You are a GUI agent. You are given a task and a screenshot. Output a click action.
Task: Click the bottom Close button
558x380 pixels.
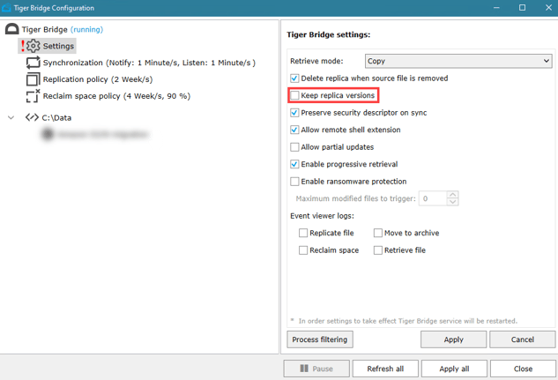click(523, 369)
